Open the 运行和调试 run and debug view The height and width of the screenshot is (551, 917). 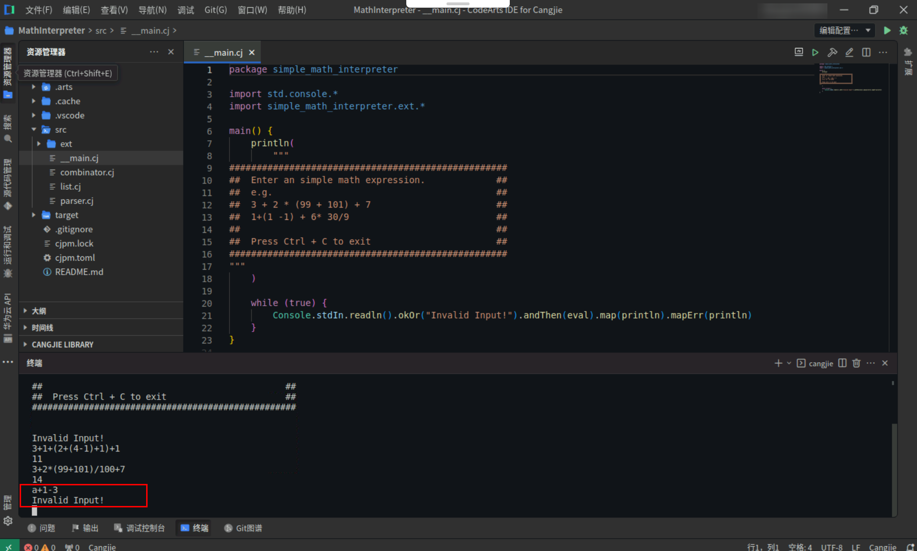pos(8,252)
